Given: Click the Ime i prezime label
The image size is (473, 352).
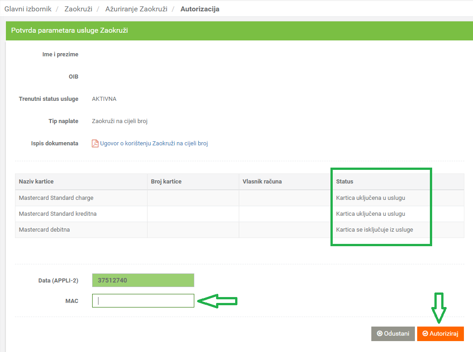Looking at the screenshot, I should point(60,55).
